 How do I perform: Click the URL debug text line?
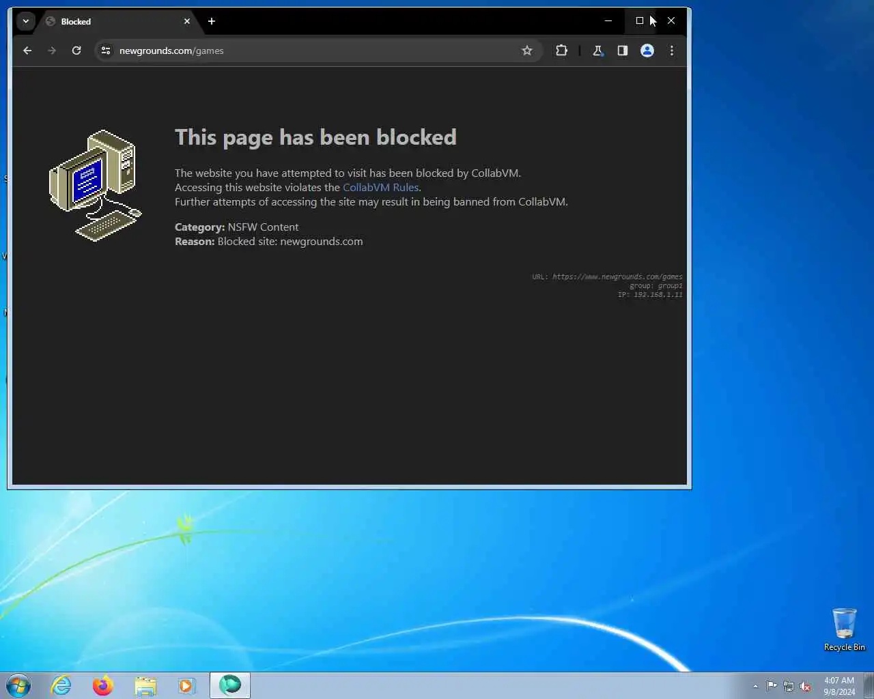click(x=607, y=276)
